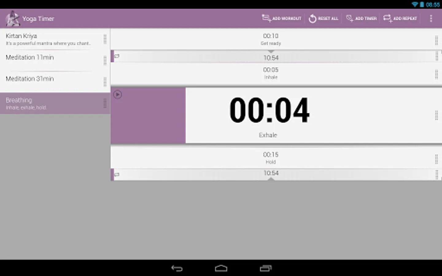The height and width of the screenshot is (276, 442).
Task: Grab the drag handle of Meditation 31min
Action: tap(105, 82)
